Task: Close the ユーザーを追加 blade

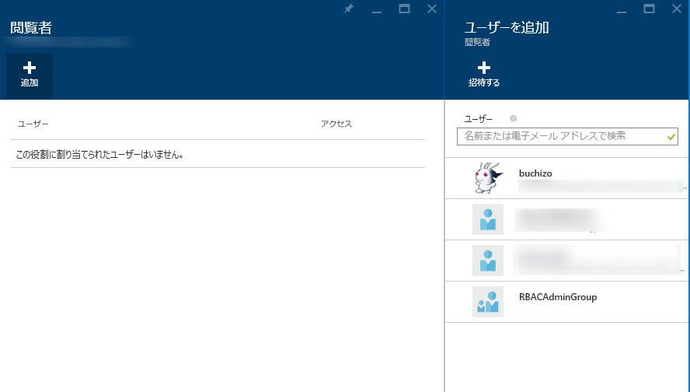Action: pyautogui.click(x=677, y=9)
